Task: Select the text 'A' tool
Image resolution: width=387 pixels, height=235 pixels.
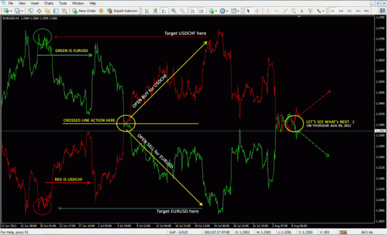Action: click(302, 11)
